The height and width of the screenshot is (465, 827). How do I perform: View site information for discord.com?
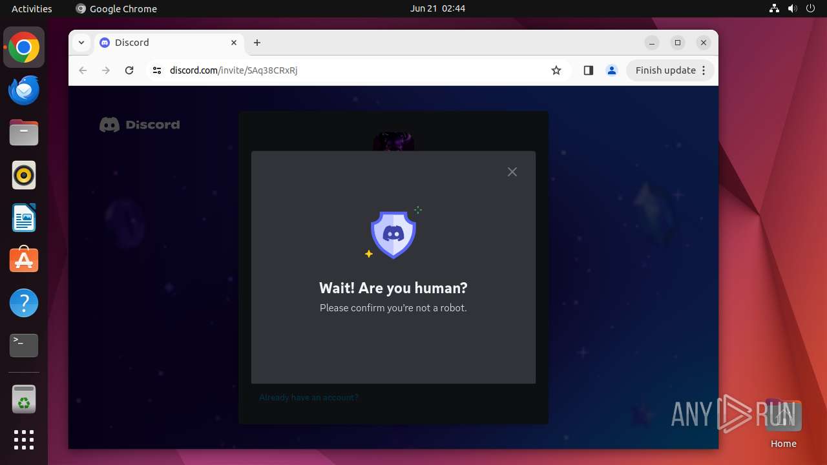[x=156, y=70]
